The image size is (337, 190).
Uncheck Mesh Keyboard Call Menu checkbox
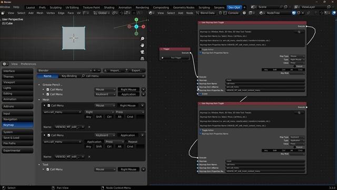49,135
